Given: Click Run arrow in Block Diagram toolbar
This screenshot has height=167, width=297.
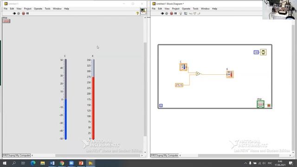Looking at the screenshot, I should pos(162,13).
